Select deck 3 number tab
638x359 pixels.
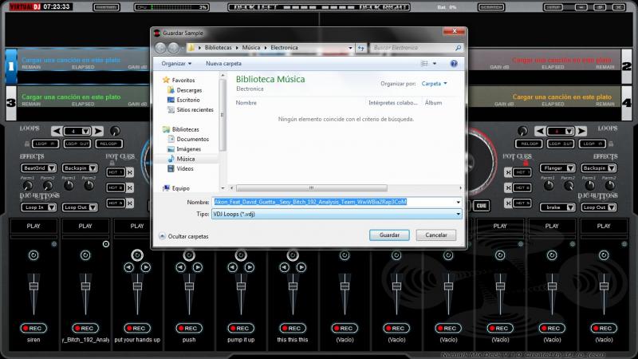pos(11,103)
